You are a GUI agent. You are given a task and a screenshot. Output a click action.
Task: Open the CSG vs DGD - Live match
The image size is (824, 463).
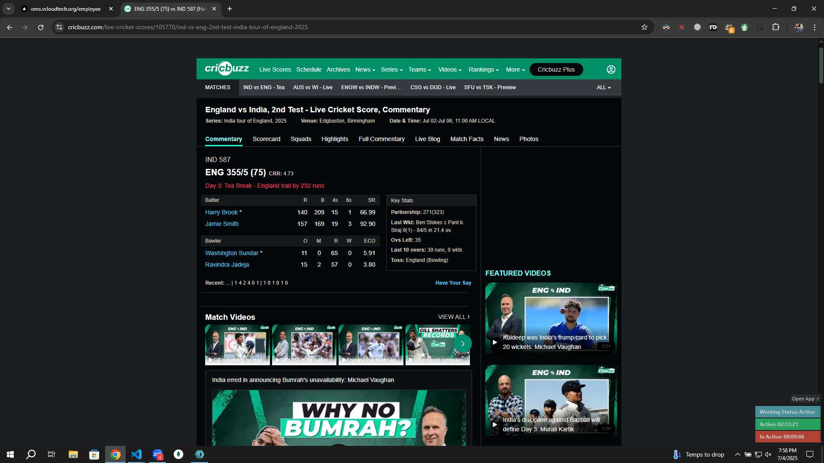pyautogui.click(x=433, y=87)
